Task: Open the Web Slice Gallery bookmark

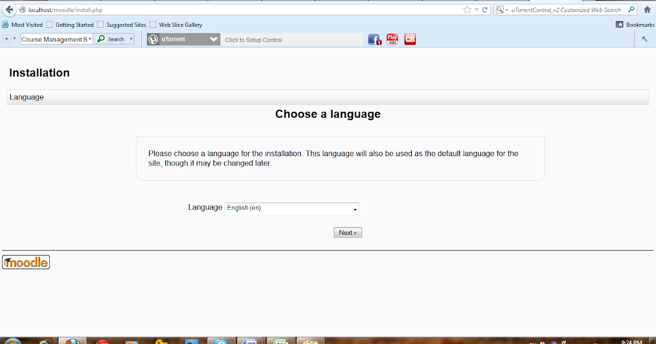Action: coord(180,24)
